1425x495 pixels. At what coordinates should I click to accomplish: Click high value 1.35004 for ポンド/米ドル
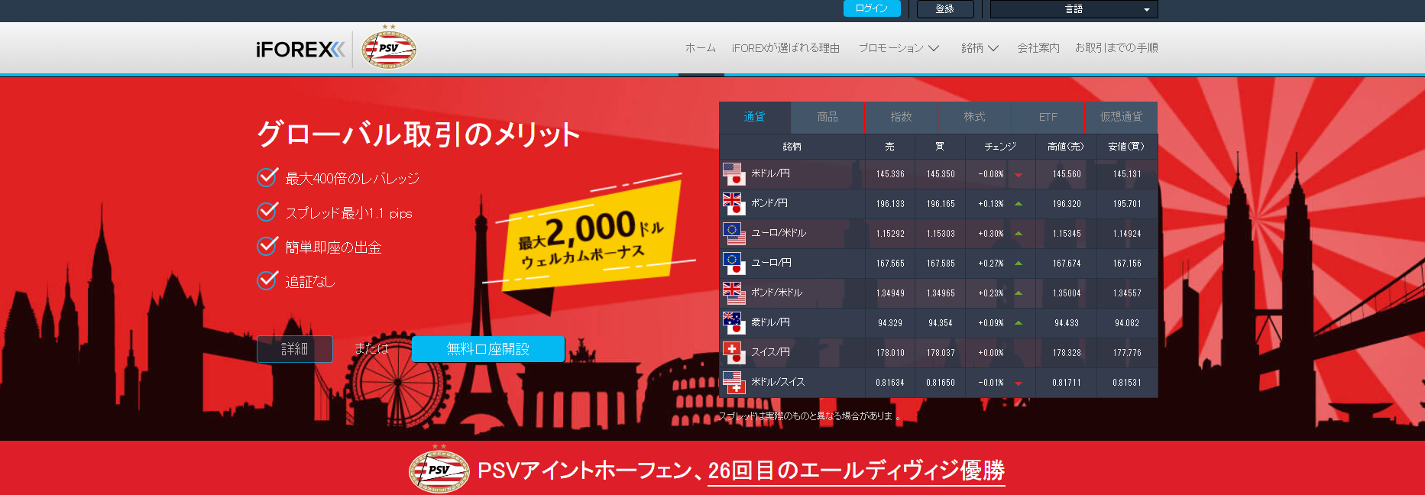pos(1067,293)
